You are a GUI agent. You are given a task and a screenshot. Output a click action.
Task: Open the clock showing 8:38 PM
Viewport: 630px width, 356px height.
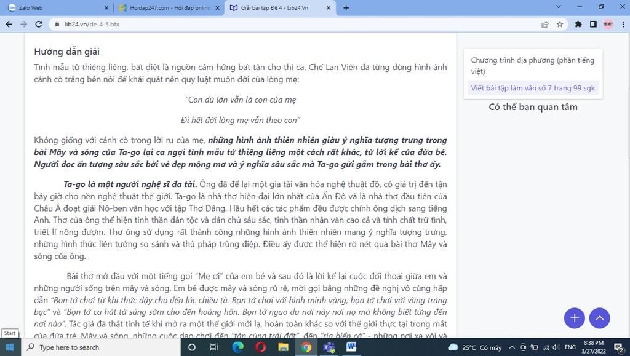594,347
